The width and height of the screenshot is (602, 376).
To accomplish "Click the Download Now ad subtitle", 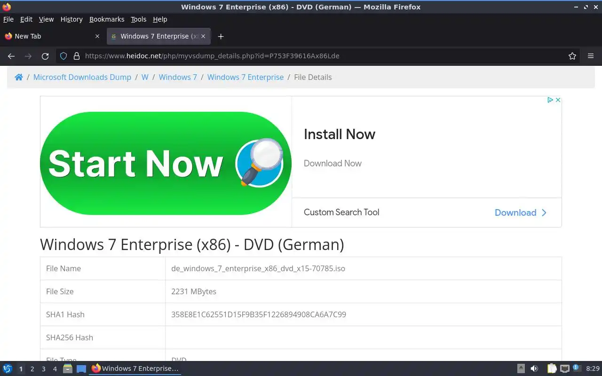I will [333, 164].
